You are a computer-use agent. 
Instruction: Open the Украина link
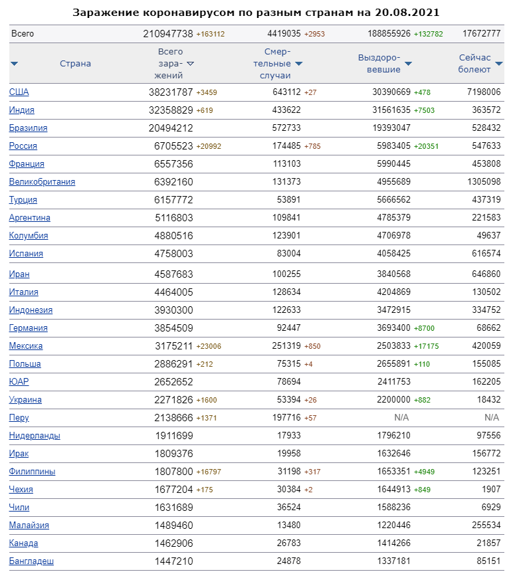point(26,400)
